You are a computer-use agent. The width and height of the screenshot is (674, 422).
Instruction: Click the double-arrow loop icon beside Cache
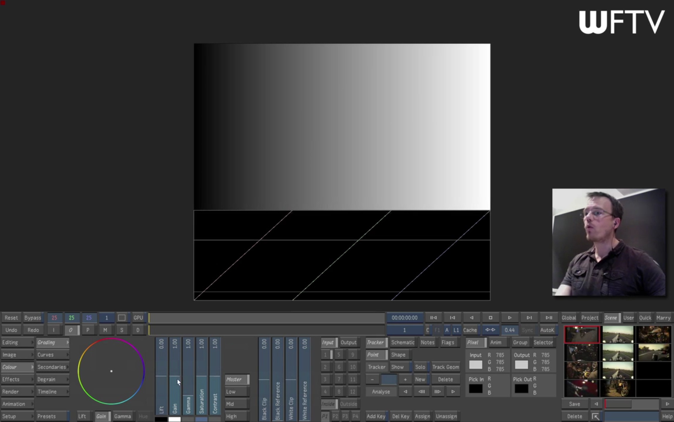pyautogui.click(x=490, y=330)
